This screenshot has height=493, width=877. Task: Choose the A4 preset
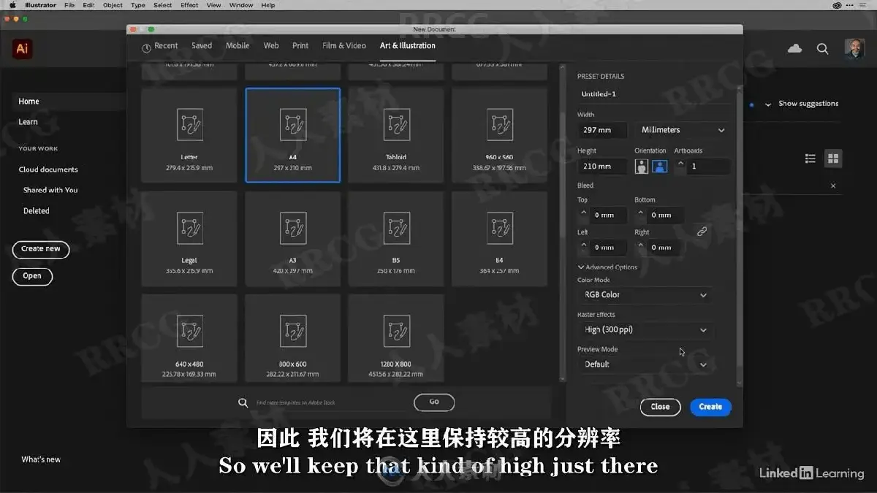(x=292, y=135)
